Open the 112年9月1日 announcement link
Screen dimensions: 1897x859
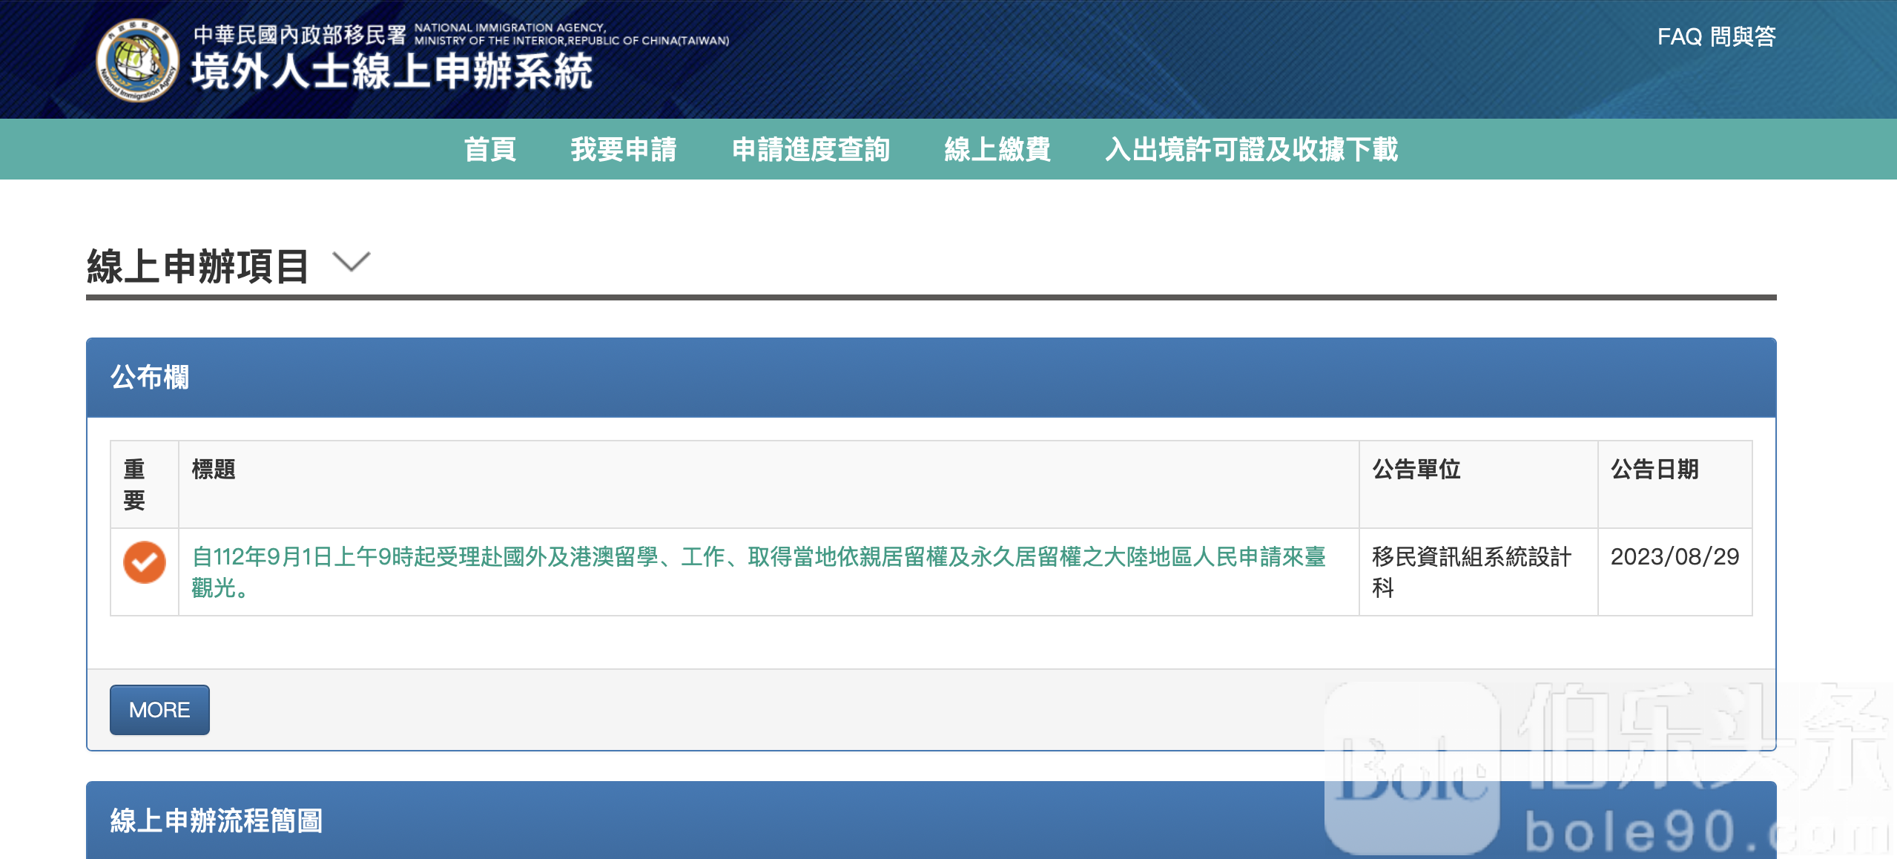point(758,558)
